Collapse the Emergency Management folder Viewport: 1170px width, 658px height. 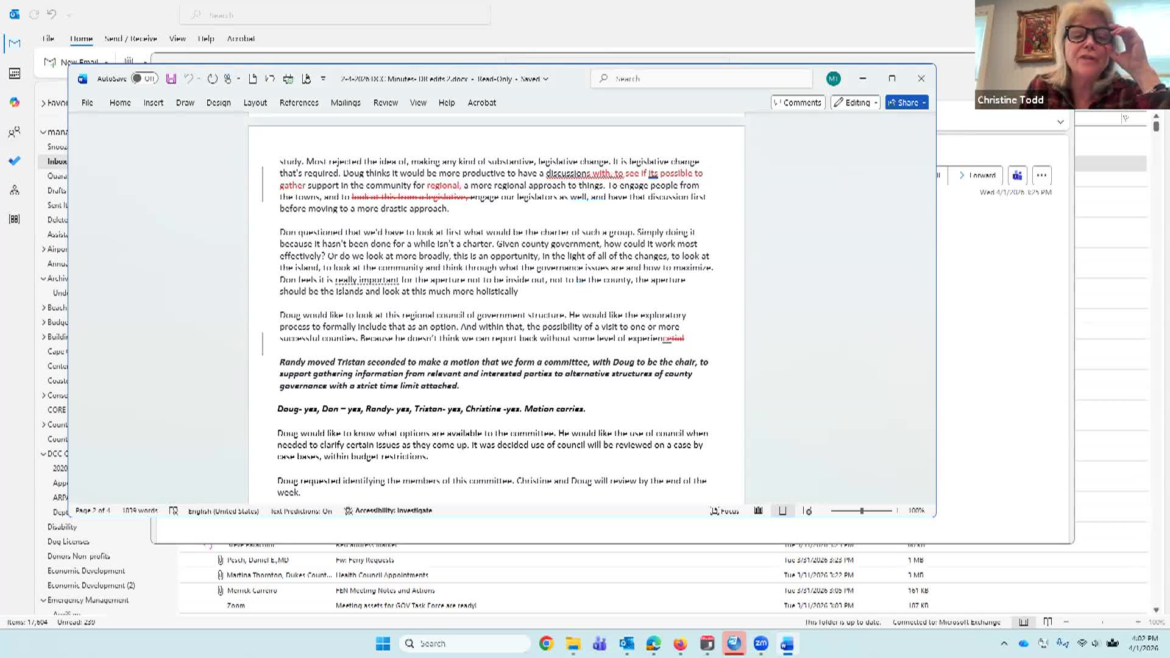tap(43, 600)
